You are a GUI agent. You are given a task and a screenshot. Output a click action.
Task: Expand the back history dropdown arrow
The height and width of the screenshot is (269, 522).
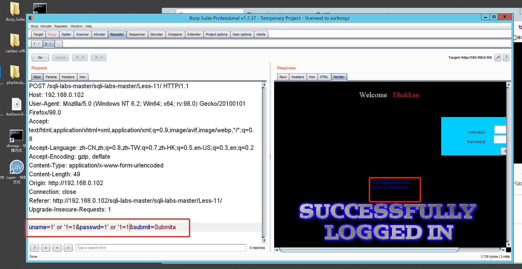coord(84,57)
